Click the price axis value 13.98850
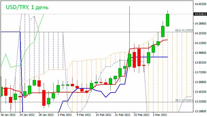This screenshot has height=117, width=207. [200, 53]
